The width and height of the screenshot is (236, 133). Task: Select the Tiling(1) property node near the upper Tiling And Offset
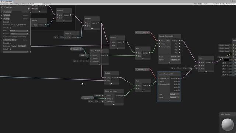click(76, 49)
